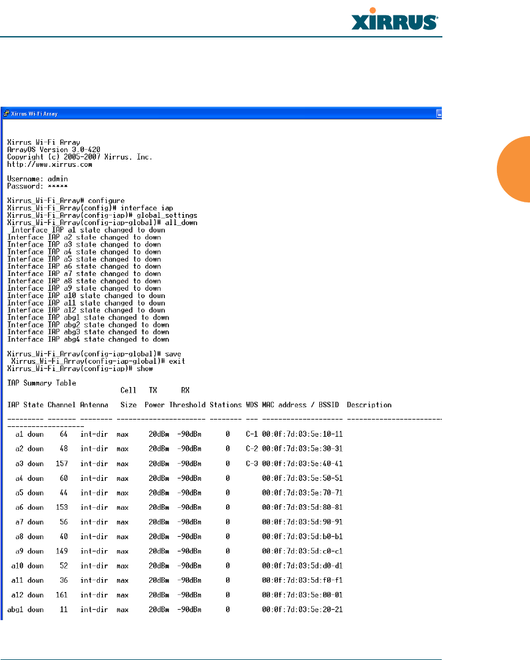530x660 pixels.
Task: Click the 'a8' IAP name
Action: [x=20, y=537]
